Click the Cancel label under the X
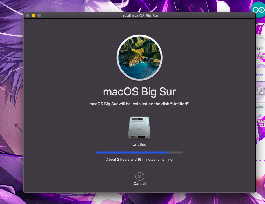Viewport: 265px width, 204px height. click(139, 183)
